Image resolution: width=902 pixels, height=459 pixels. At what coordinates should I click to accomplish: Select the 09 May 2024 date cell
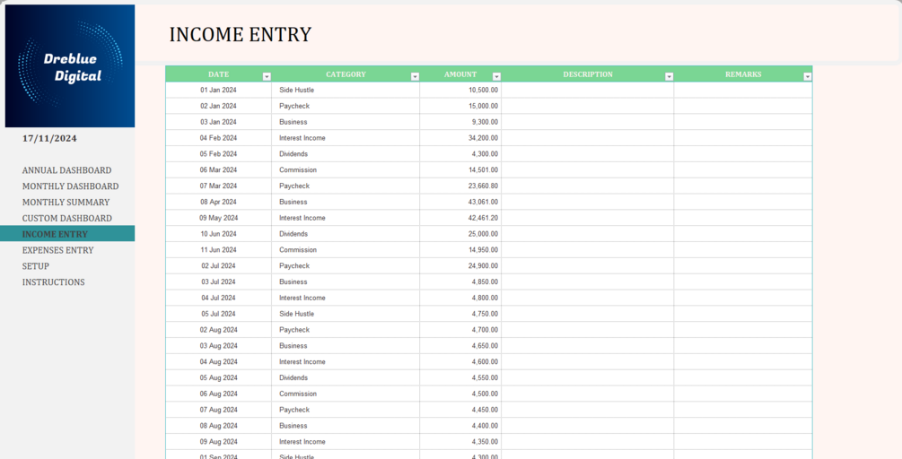click(x=219, y=219)
